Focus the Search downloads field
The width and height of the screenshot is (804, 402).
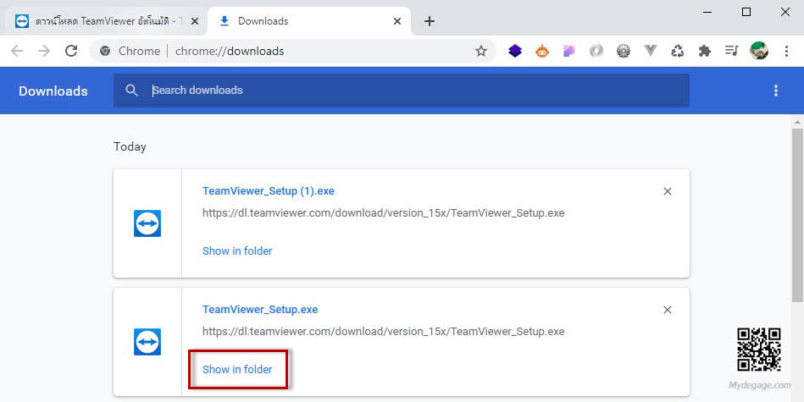[x=401, y=91]
